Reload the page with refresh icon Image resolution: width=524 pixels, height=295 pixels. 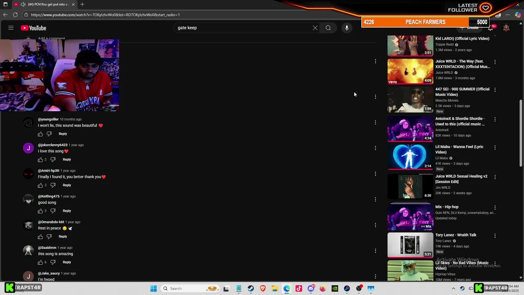coord(15,15)
